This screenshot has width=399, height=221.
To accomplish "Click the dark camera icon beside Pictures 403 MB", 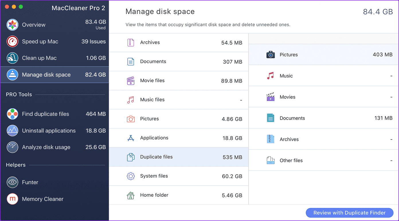I will (271, 55).
